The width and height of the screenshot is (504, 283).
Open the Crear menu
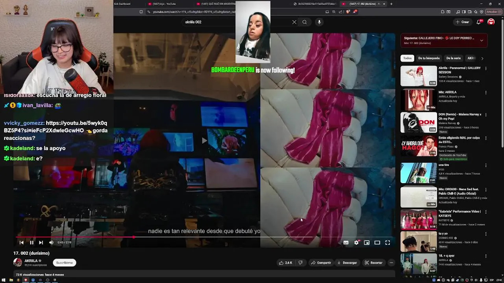463,22
